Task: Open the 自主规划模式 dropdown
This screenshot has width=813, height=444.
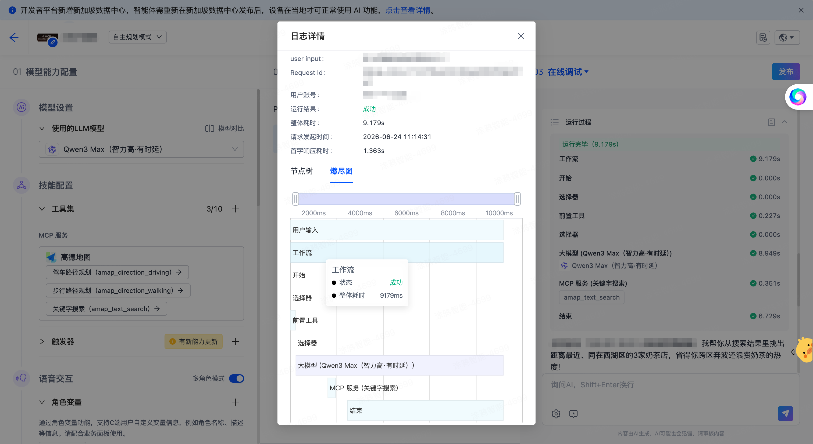Action: pyautogui.click(x=138, y=37)
